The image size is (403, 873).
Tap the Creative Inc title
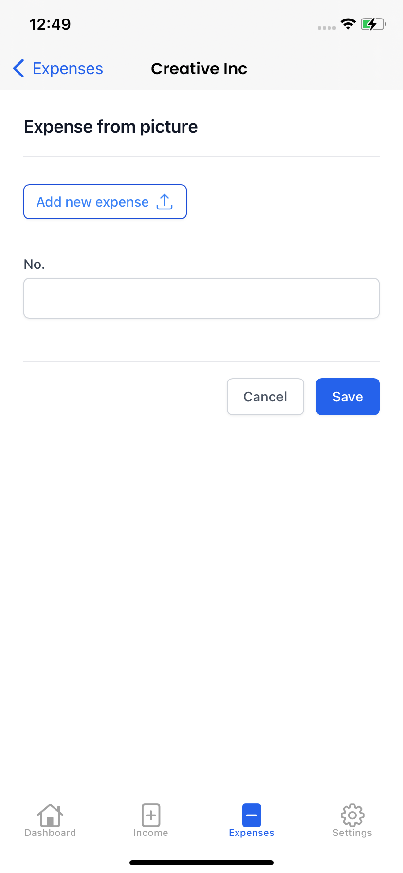click(x=199, y=69)
